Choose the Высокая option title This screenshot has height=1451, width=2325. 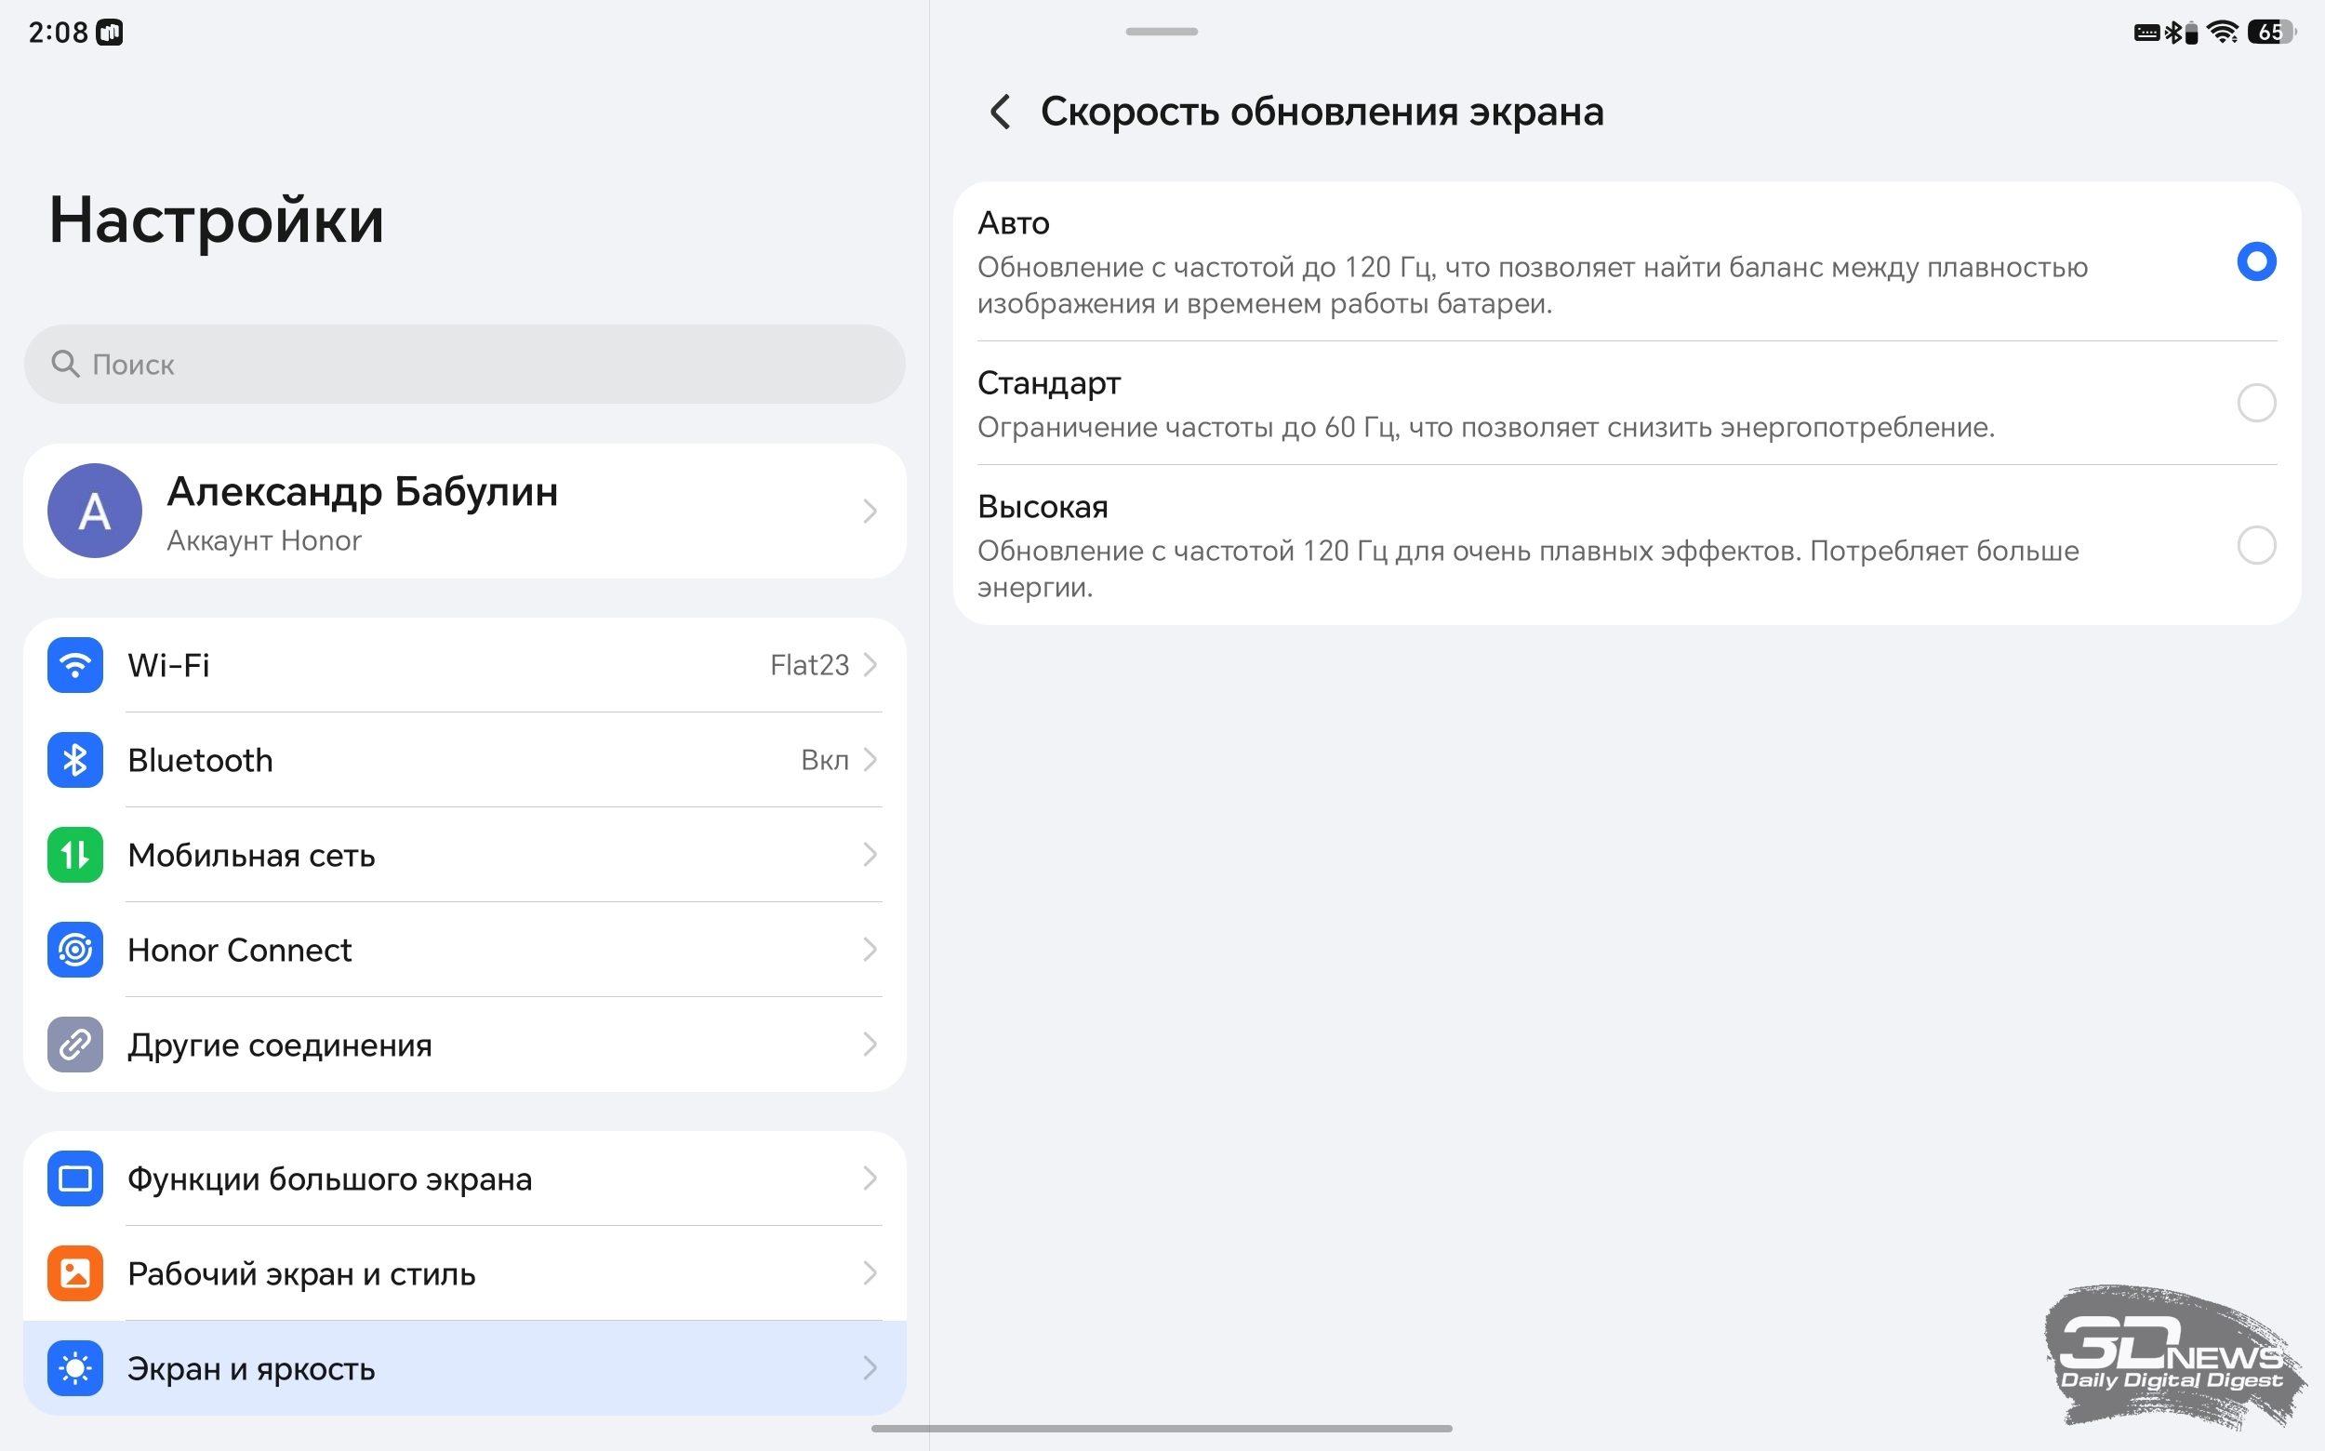click(1043, 507)
